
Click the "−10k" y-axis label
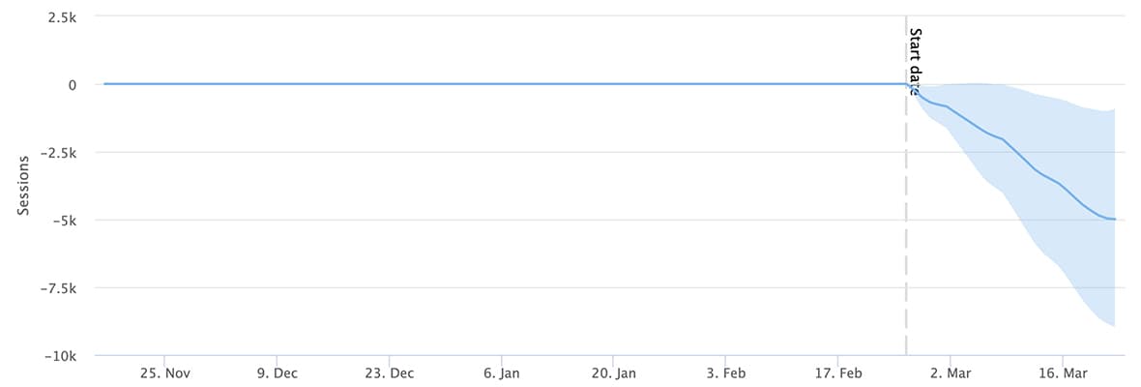60,356
